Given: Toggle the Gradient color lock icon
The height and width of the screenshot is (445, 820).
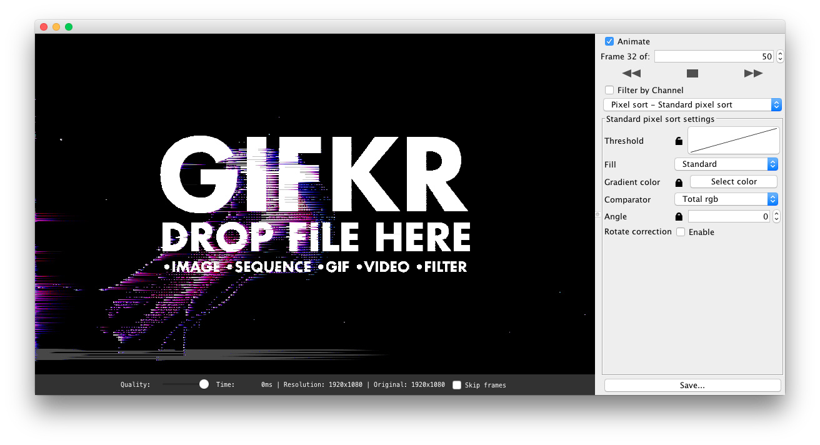Looking at the screenshot, I should (679, 182).
